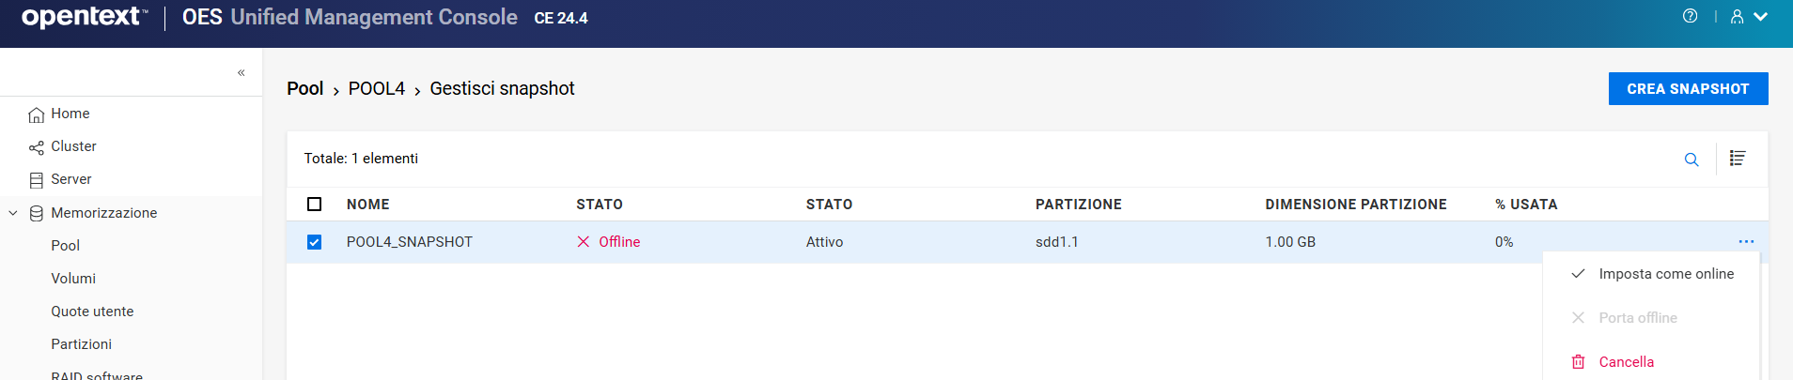Collapse the Memorizzazione tree section
Viewport: 1793px width, 380px height.
(13, 213)
